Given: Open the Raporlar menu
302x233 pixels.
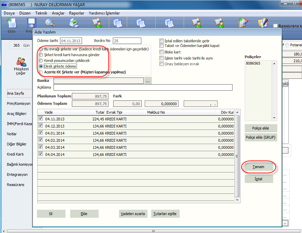Looking at the screenshot, I should point(77,13).
